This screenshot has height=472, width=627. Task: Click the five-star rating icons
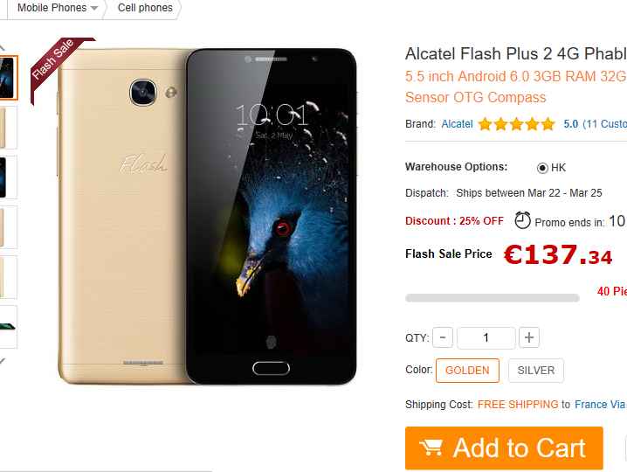click(517, 124)
